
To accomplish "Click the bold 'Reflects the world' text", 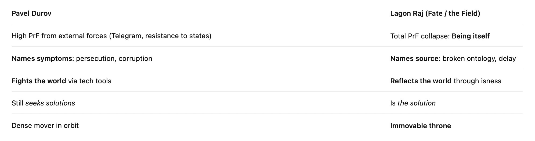I will 421,81.
